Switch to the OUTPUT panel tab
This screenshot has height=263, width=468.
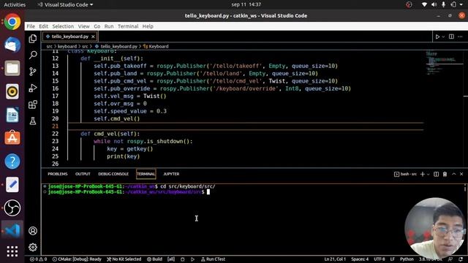(x=83, y=174)
